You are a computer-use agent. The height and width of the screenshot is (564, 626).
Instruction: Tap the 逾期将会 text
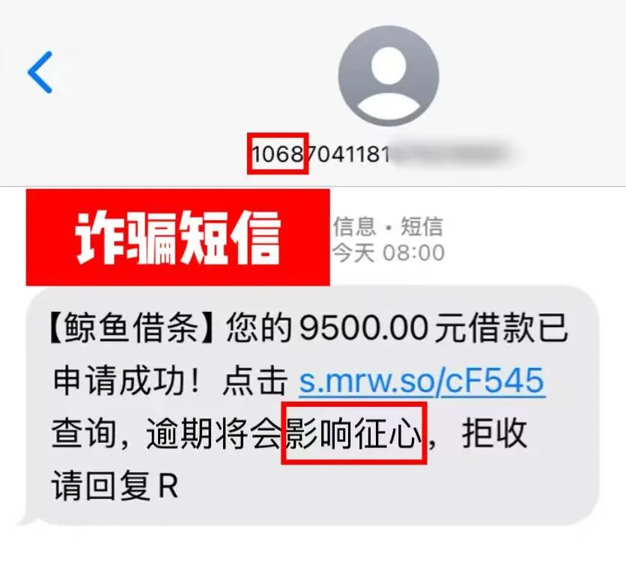pos(214,433)
